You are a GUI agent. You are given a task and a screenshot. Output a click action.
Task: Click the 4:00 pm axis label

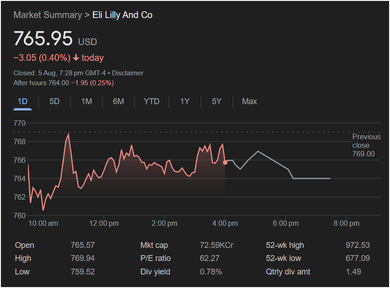tap(225, 224)
